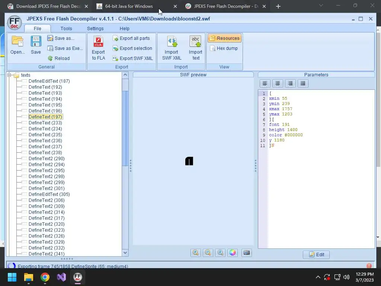
Task: Open the Tools ribbon tab
Action: pyautogui.click(x=66, y=28)
